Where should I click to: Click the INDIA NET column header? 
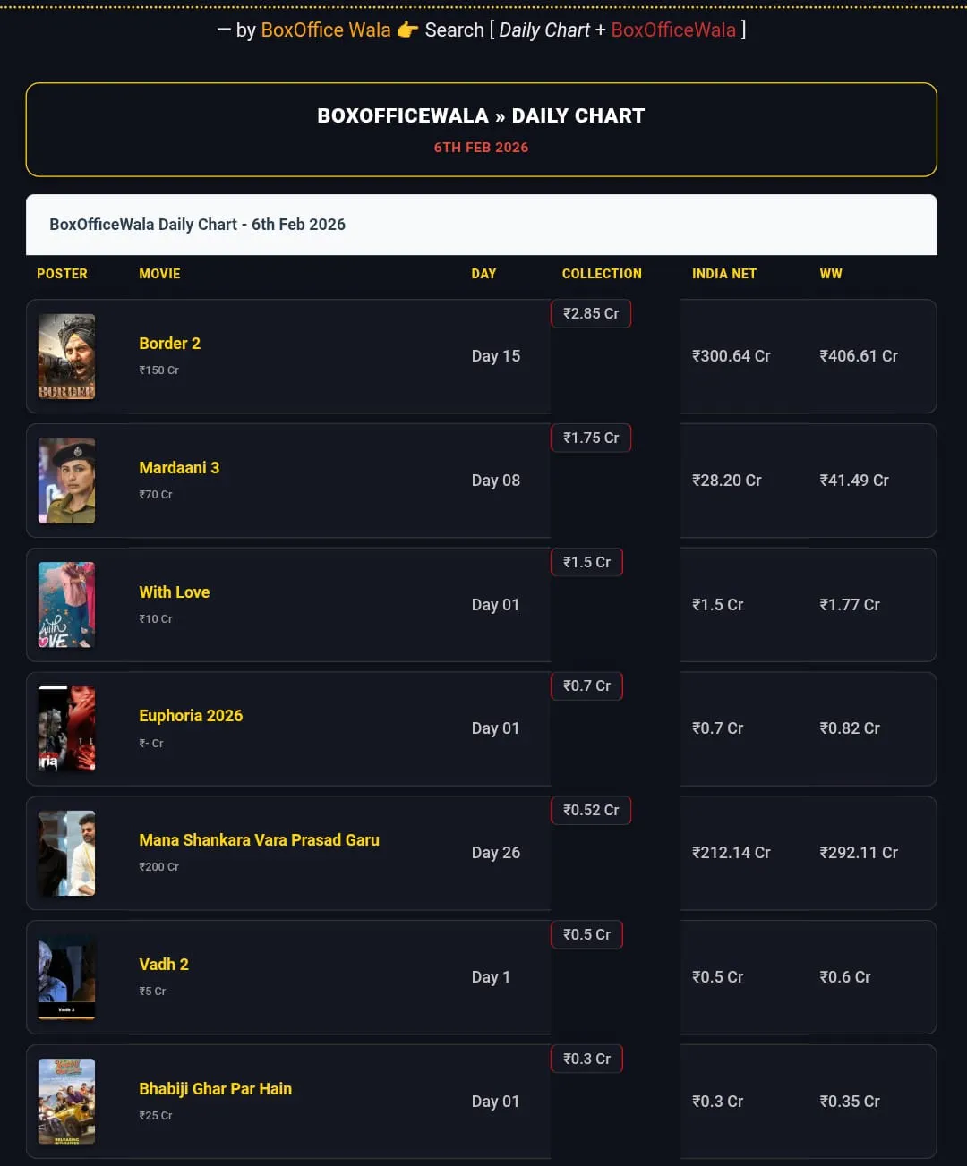(x=724, y=274)
